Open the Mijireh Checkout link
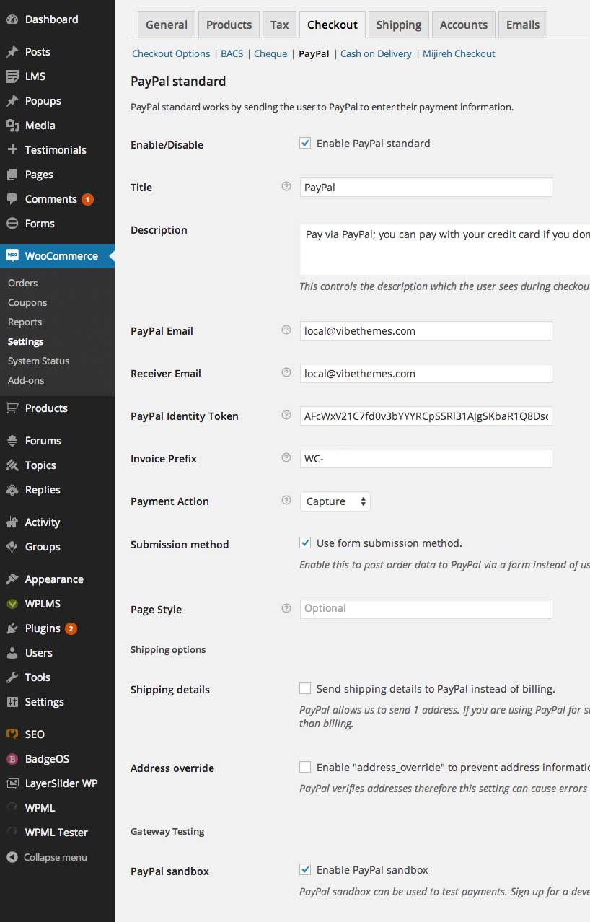Viewport: 590px width, 922px height. [x=459, y=53]
